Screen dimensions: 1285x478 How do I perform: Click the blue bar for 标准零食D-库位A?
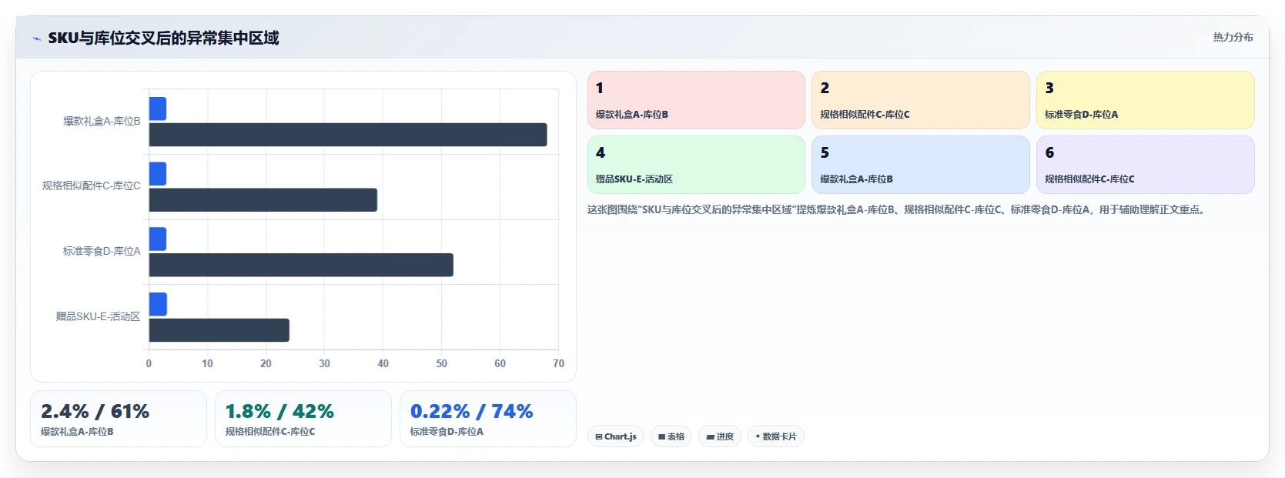coord(158,239)
